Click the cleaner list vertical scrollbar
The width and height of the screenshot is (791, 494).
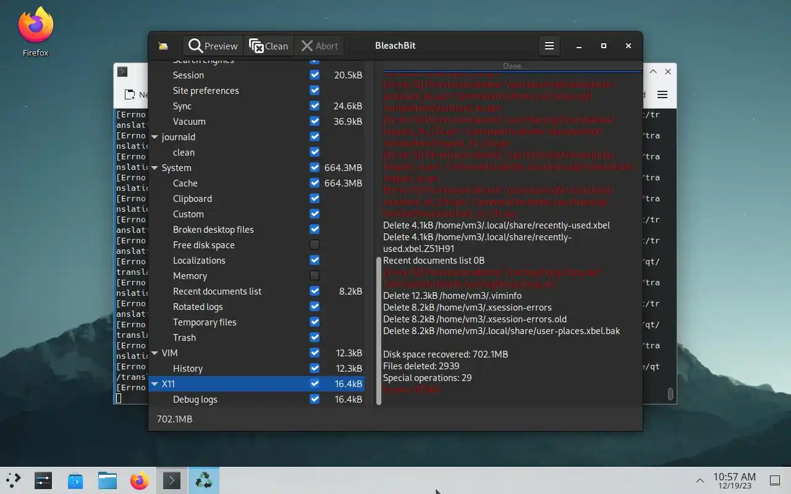[379, 331]
